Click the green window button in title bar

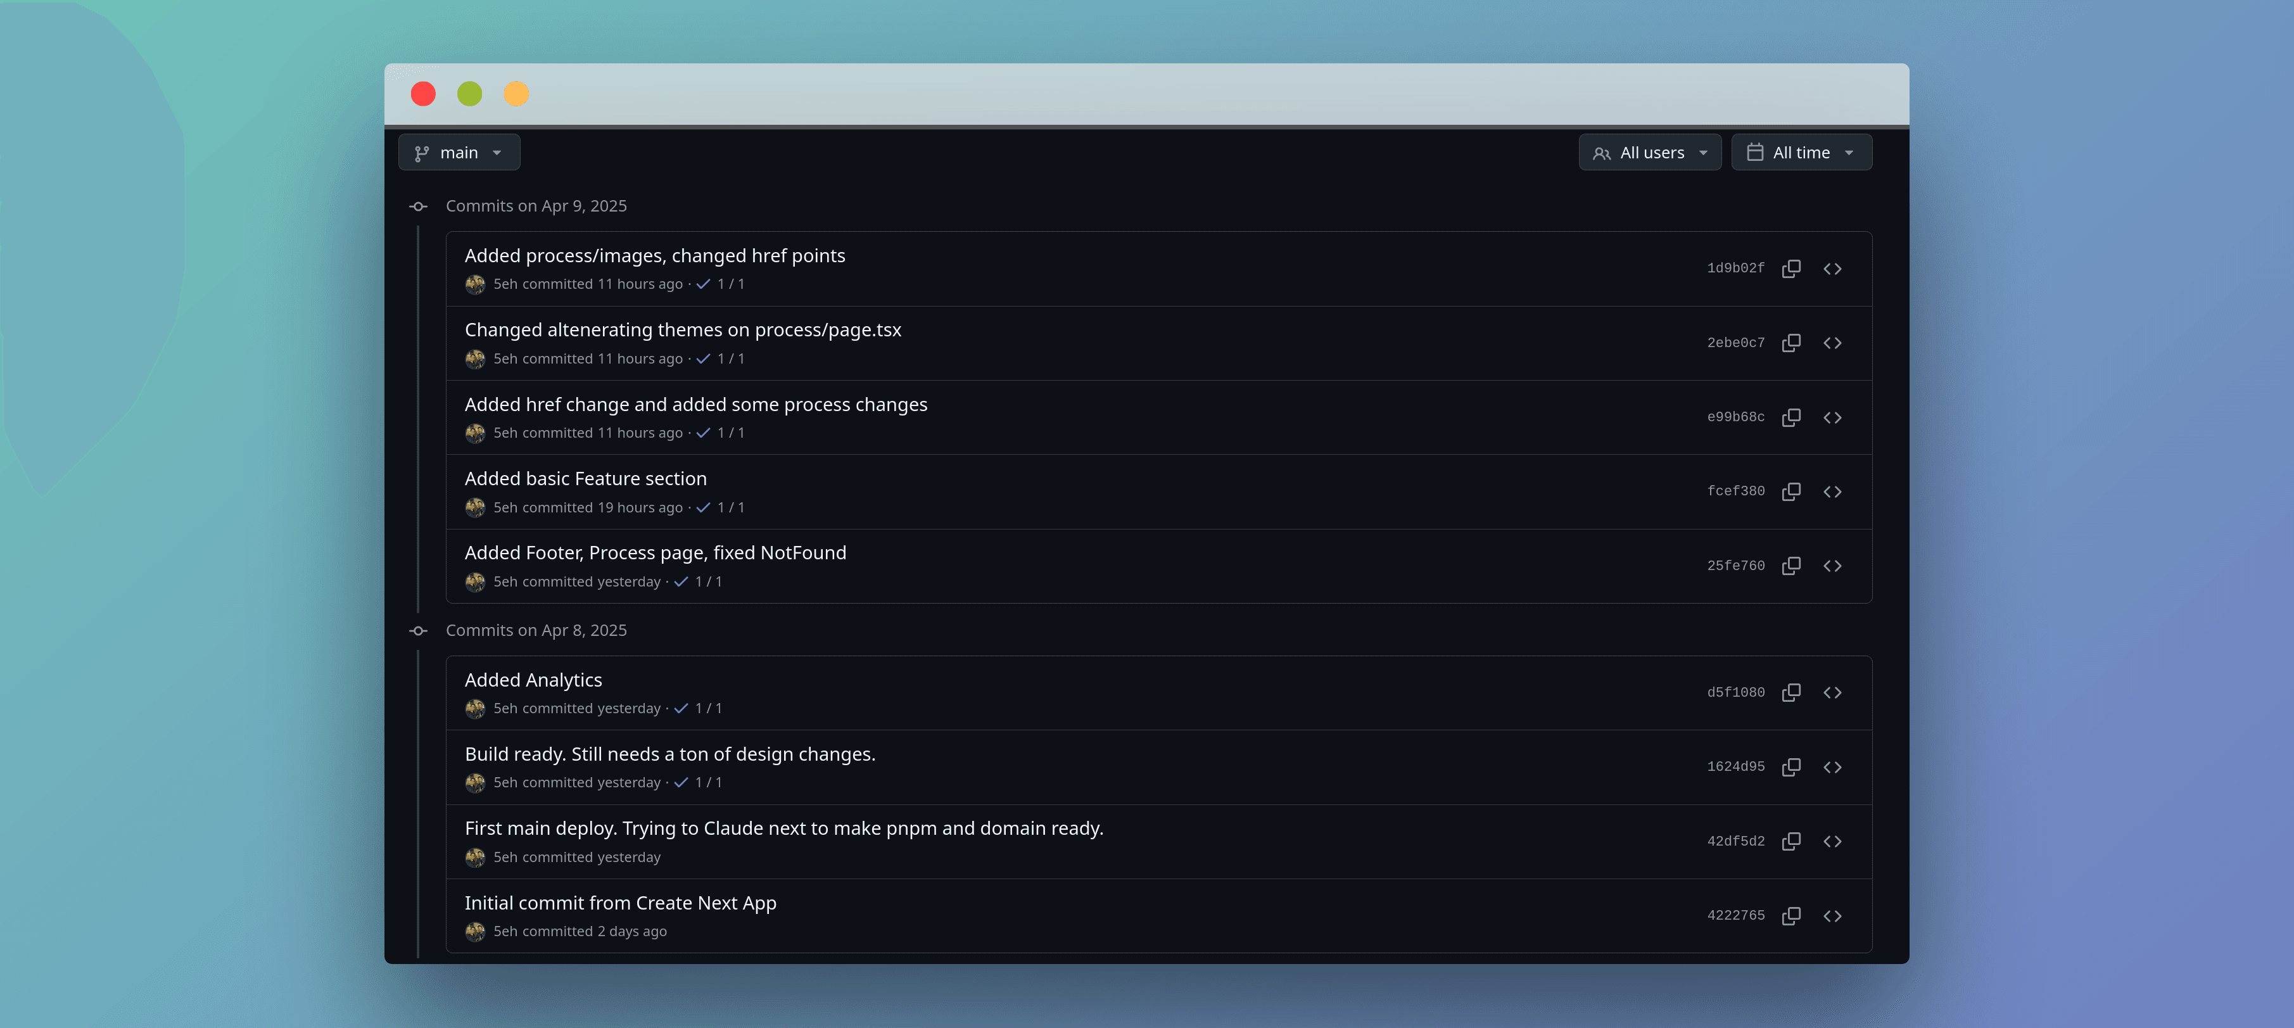click(x=469, y=94)
